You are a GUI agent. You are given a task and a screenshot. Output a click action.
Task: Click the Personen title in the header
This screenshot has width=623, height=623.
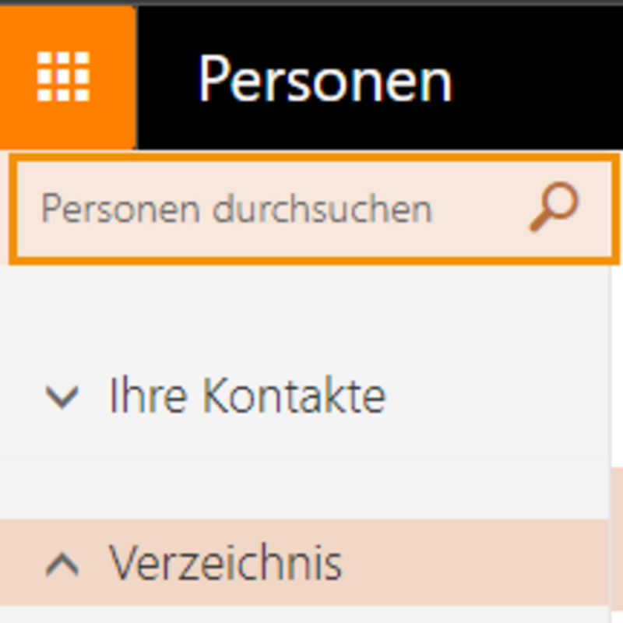325,79
